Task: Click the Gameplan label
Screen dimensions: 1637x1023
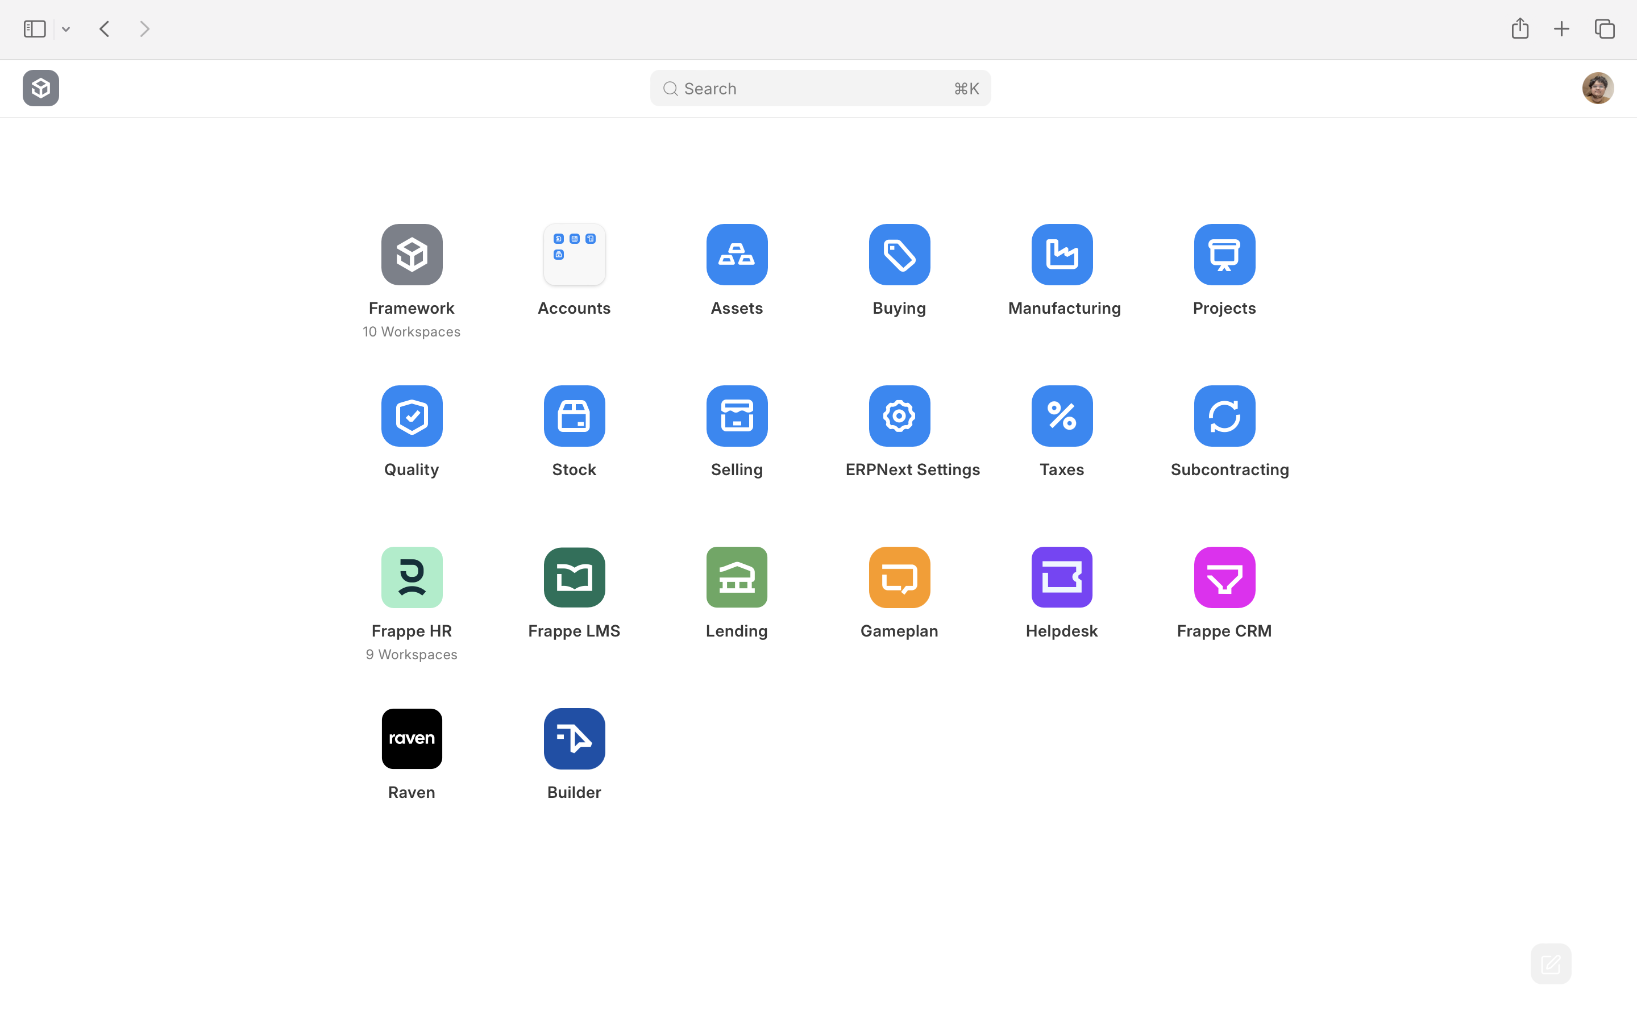Action: click(899, 631)
